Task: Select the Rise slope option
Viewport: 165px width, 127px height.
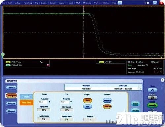Action: [x=88, y=100]
